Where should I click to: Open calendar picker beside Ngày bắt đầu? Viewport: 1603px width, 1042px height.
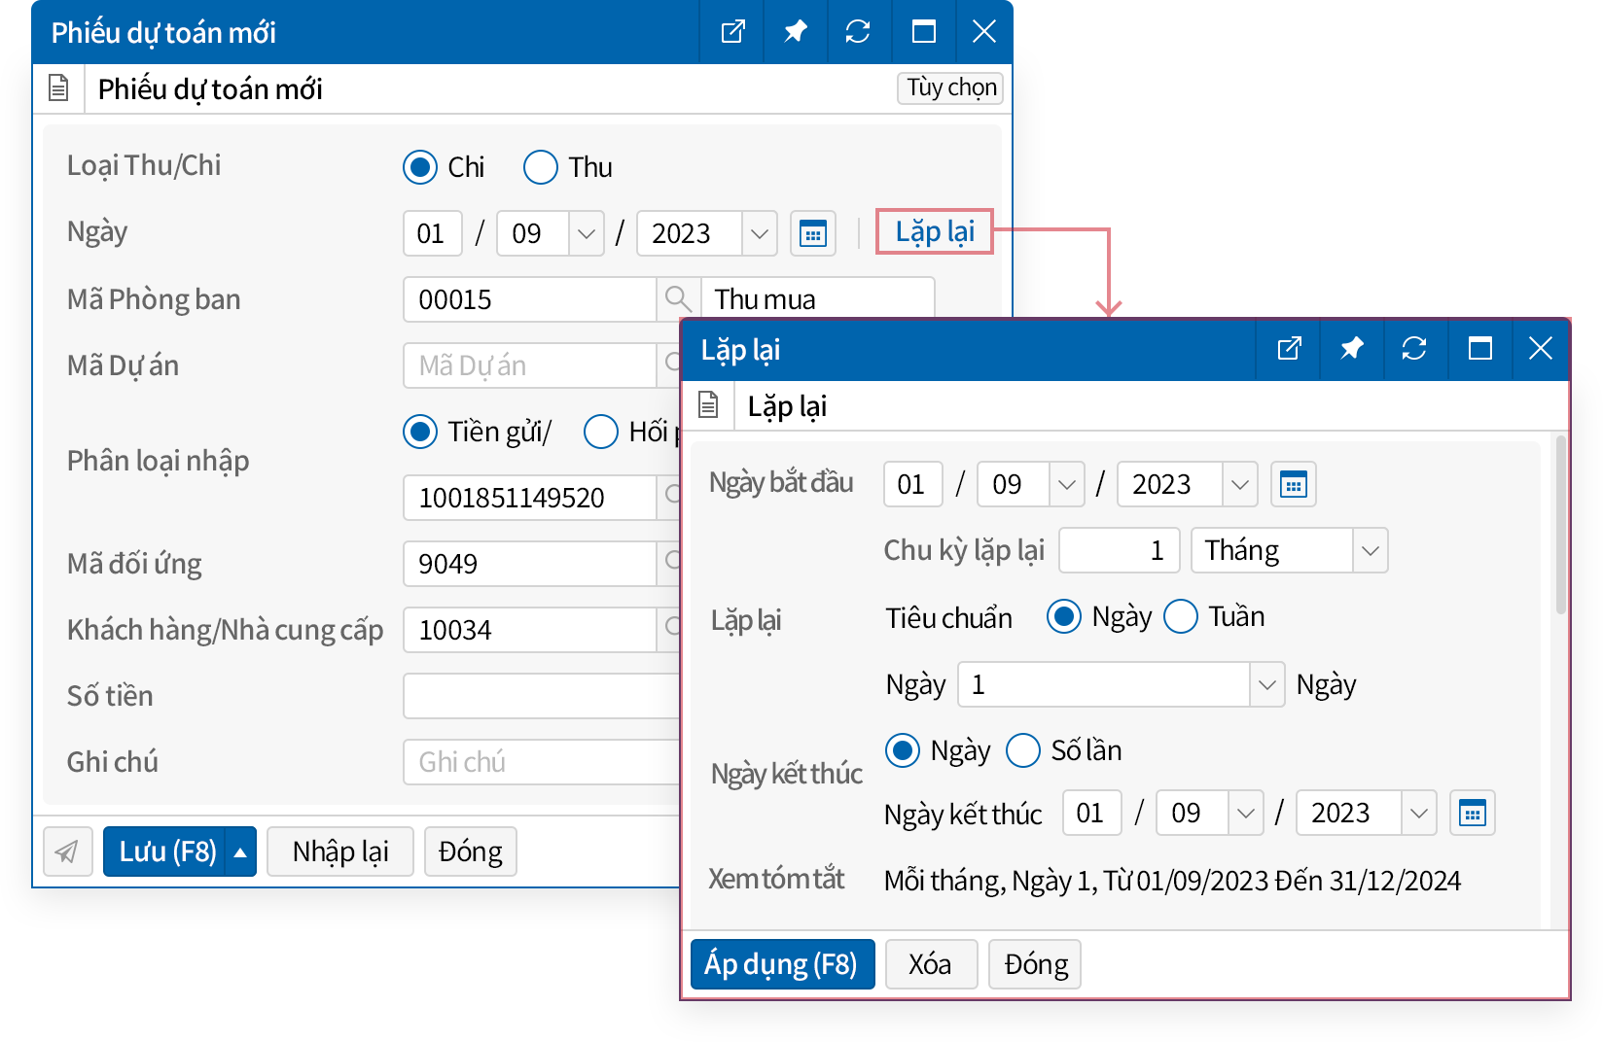coord(1293,484)
